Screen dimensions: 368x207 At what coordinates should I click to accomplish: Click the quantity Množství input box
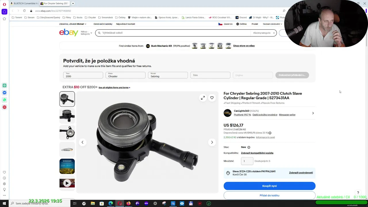tap(247, 161)
